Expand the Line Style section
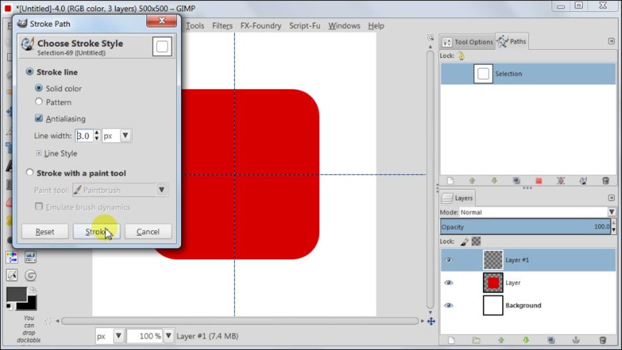The height and width of the screenshot is (350, 622). [x=38, y=153]
